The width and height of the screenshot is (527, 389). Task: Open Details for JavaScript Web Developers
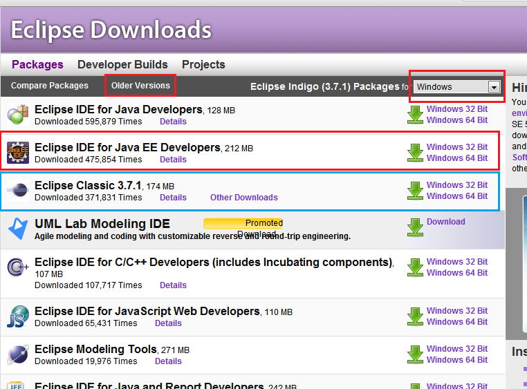tap(168, 323)
